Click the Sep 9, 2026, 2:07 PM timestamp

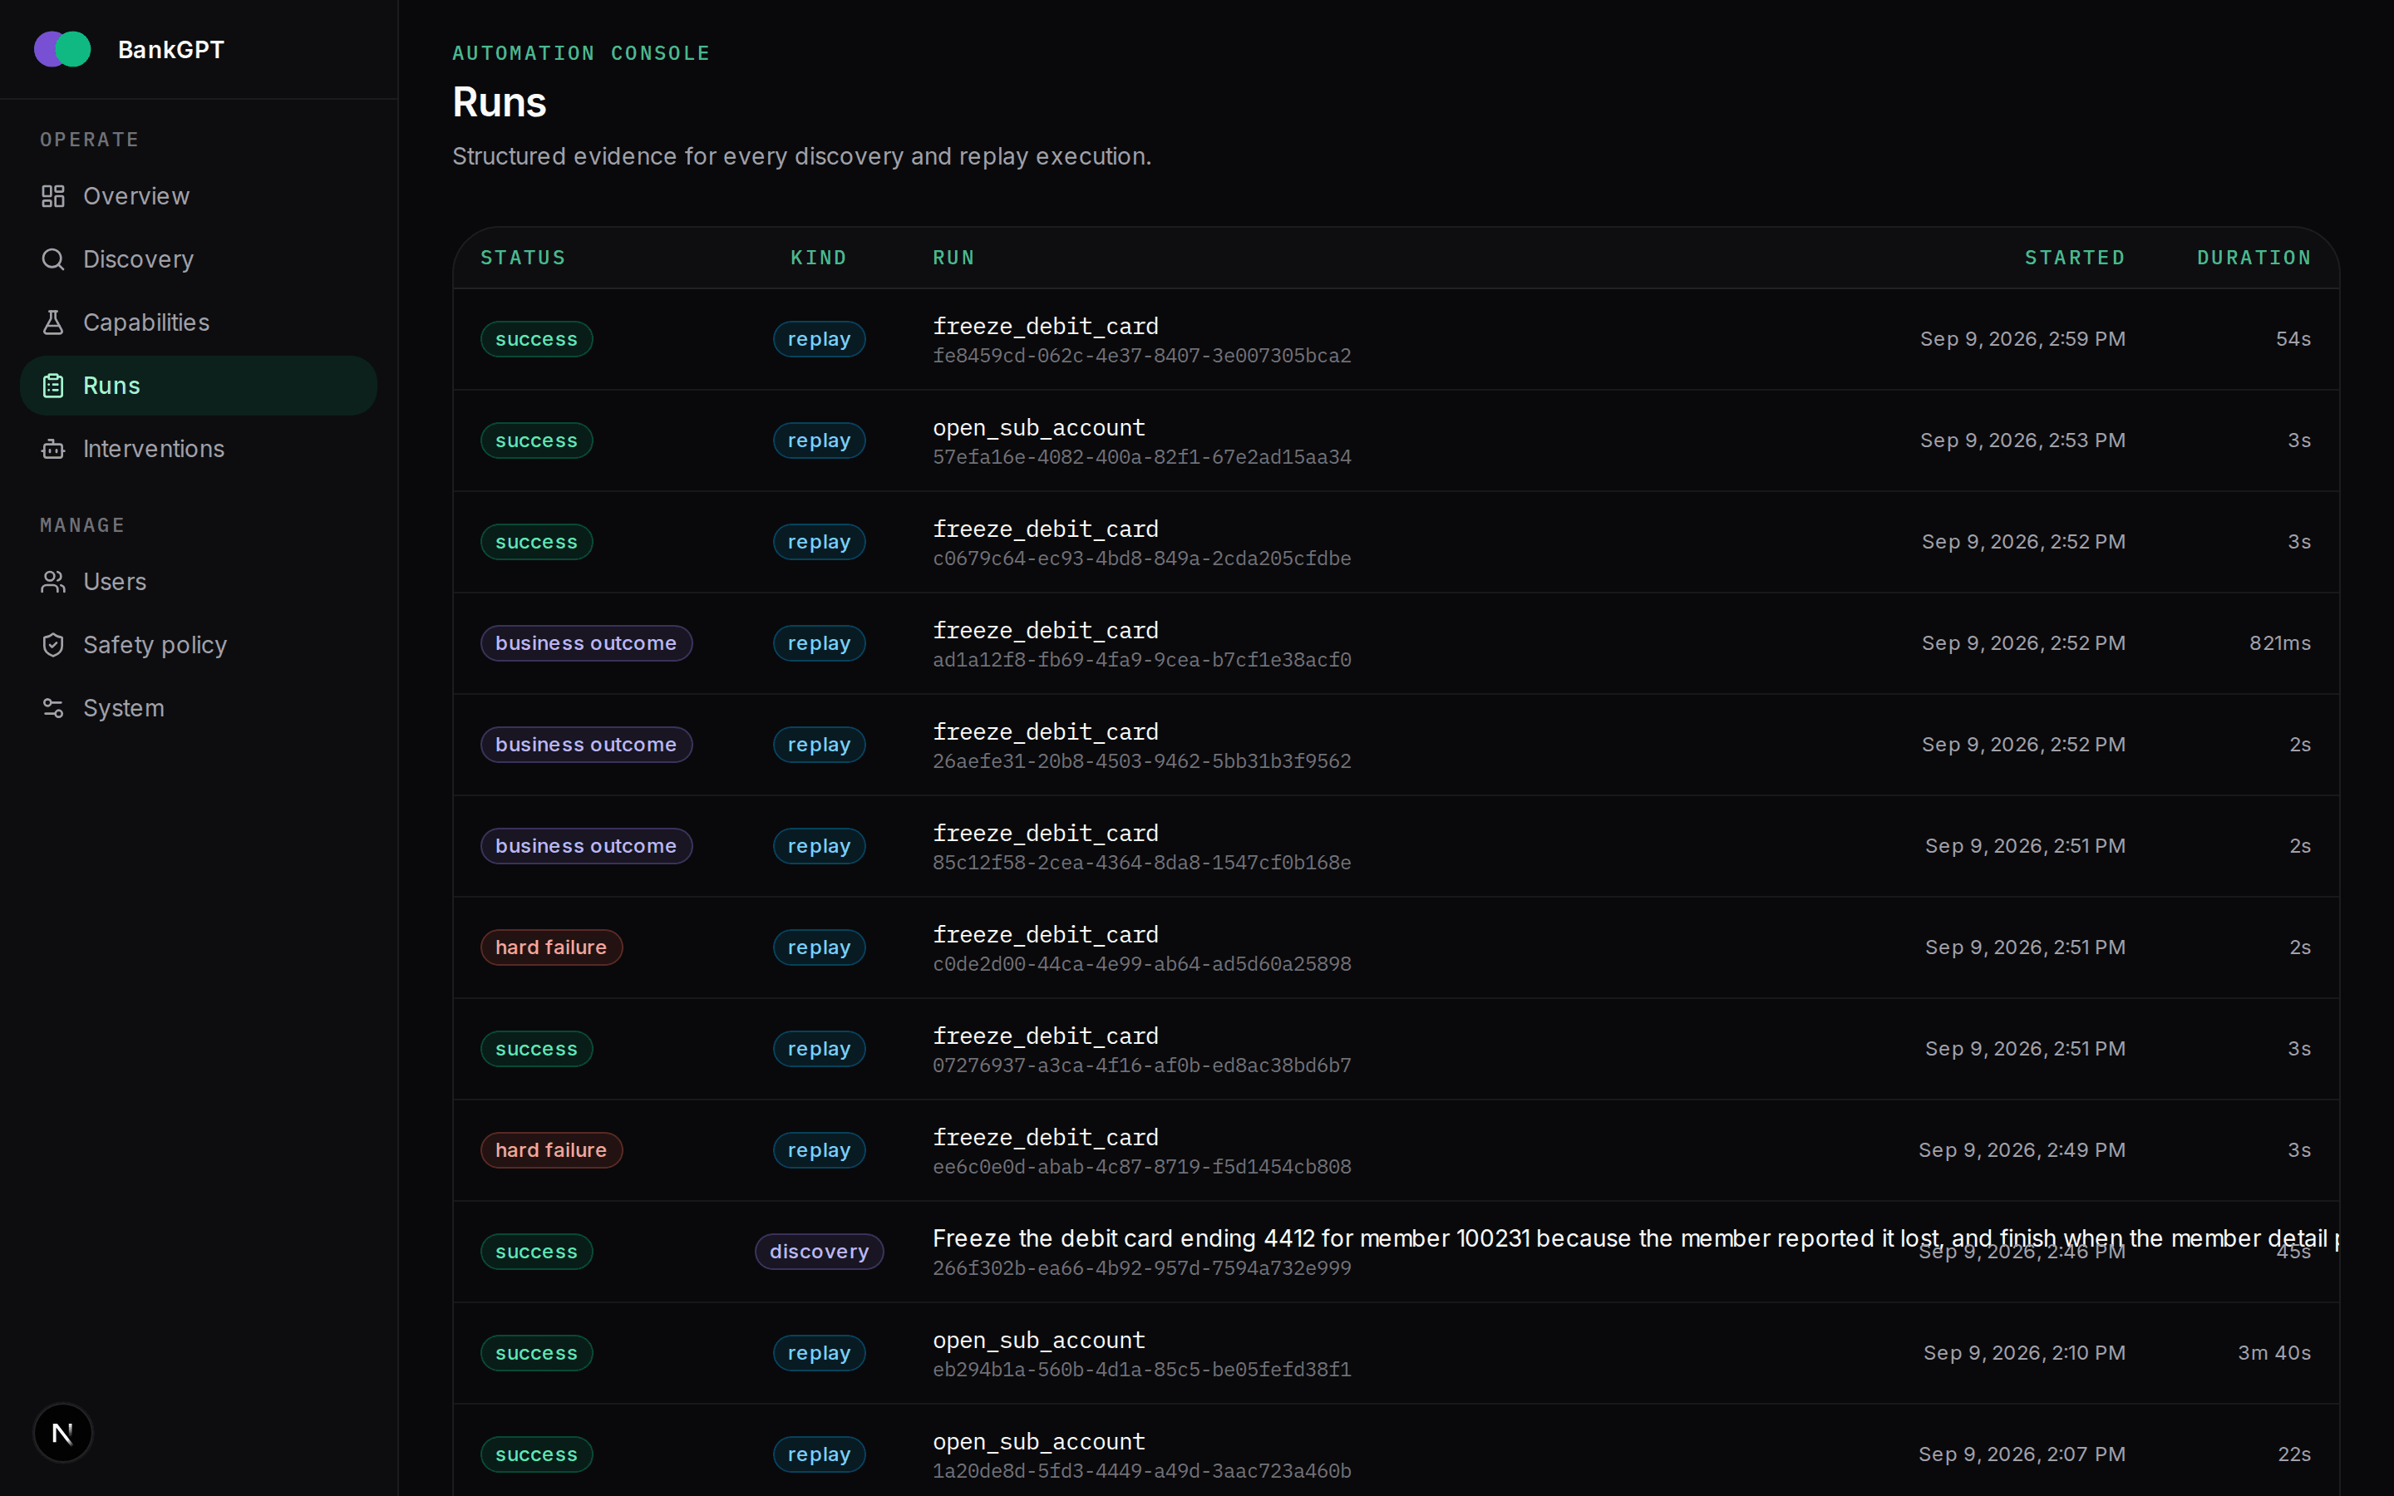[2021, 1454]
